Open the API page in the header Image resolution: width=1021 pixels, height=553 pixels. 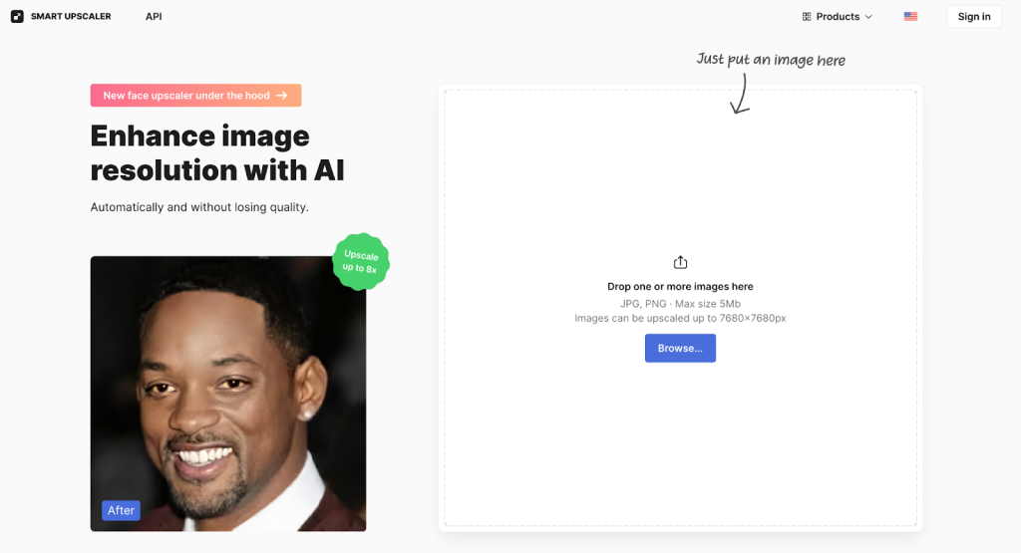(x=154, y=16)
